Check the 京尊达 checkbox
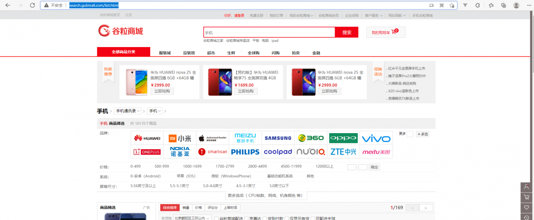Viewport: 534px width, 220px height. click(246, 218)
